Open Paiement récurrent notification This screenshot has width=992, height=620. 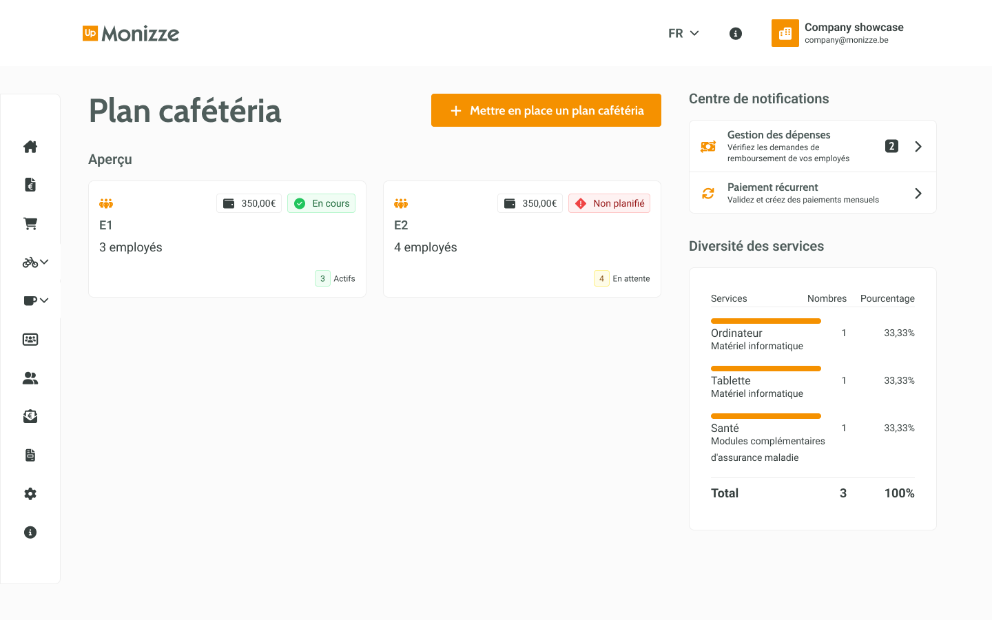(813, 192)
